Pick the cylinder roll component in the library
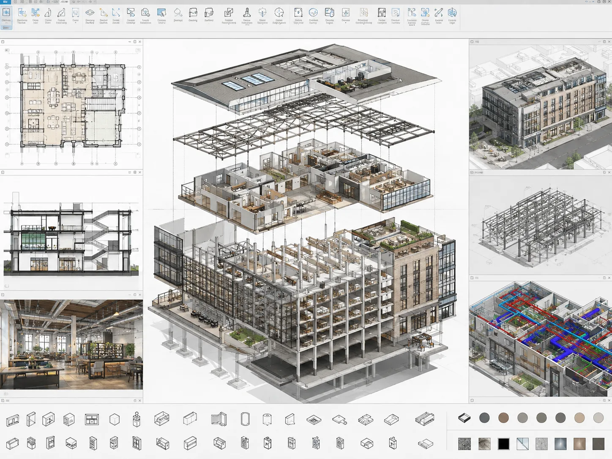The image size is (612, 459). (267, 420)
